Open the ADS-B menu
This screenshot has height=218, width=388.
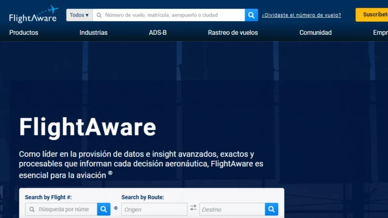click(158, 33)
